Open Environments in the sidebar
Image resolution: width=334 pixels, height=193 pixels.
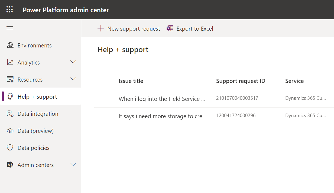click(x=34, y=46)
